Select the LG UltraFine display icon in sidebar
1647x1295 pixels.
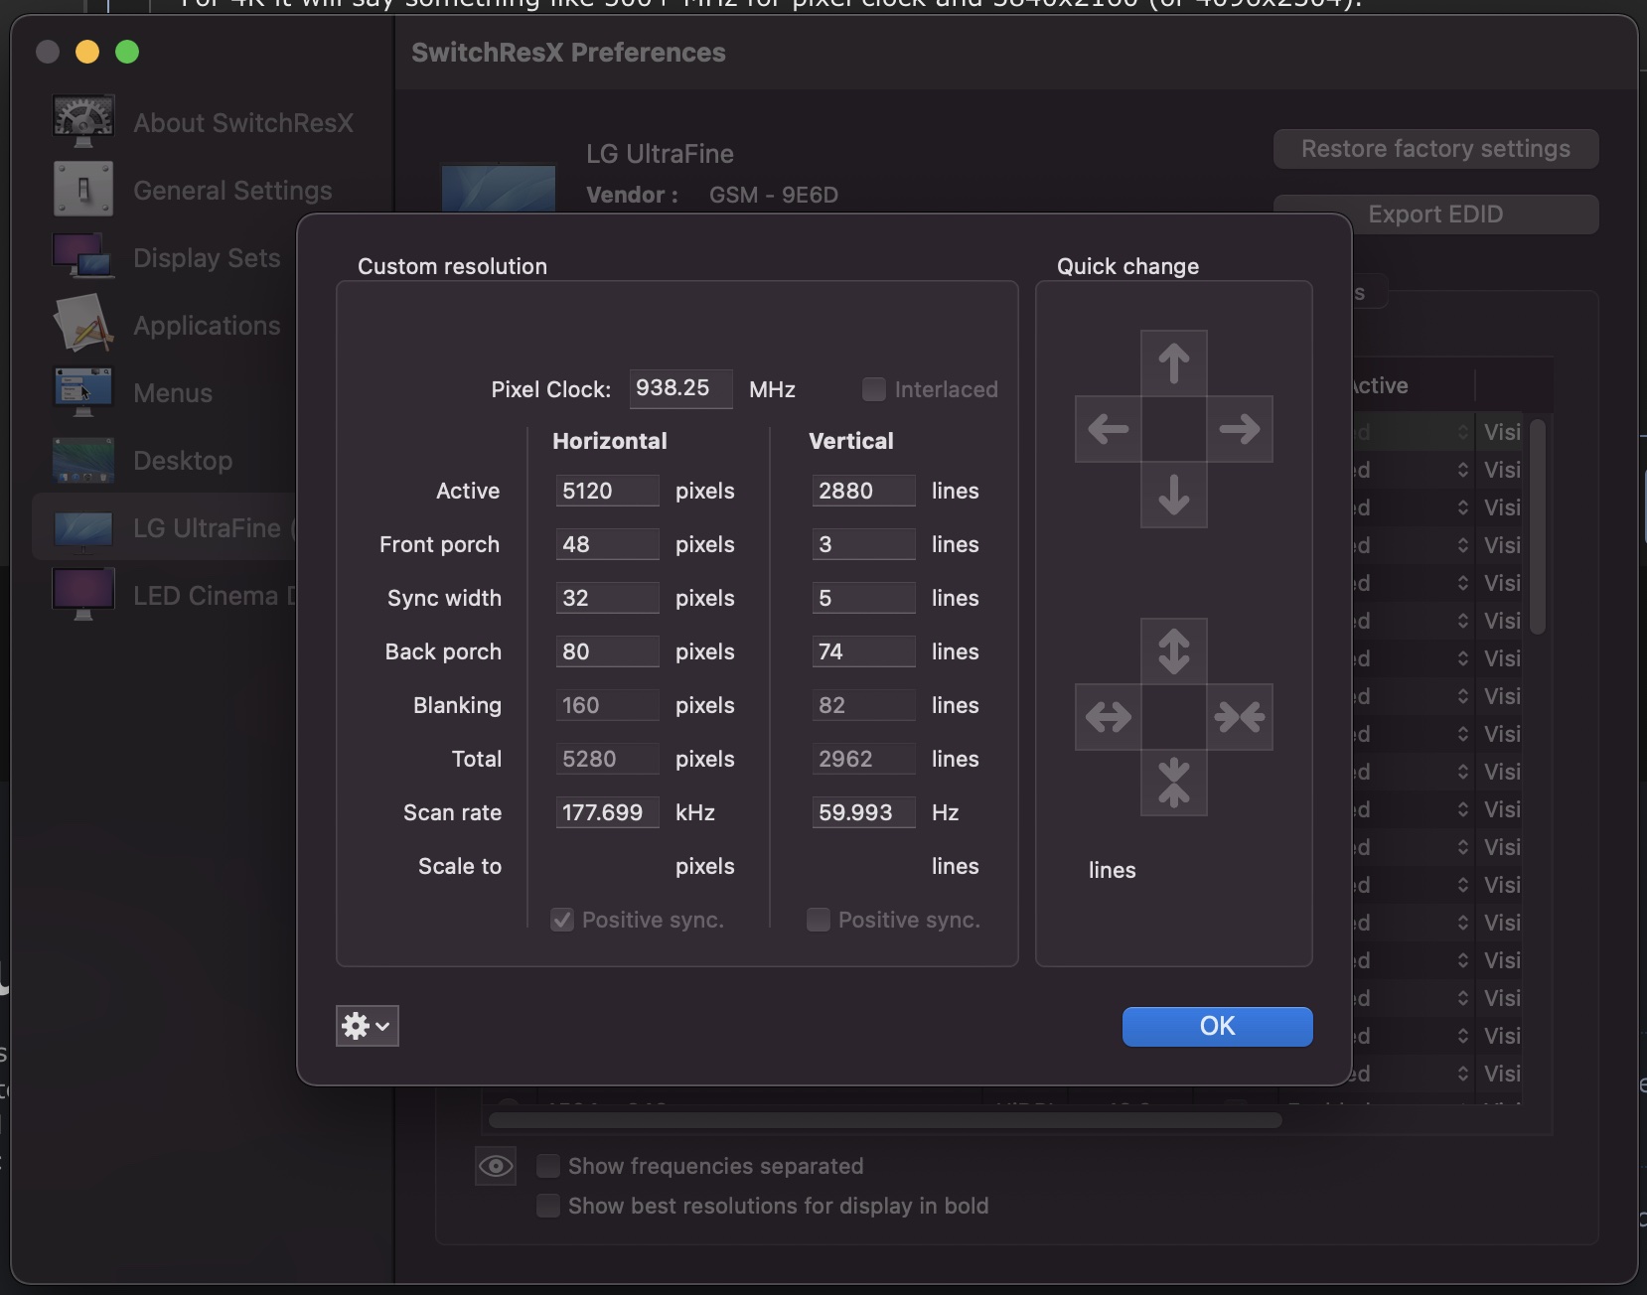tap(83, 529)
